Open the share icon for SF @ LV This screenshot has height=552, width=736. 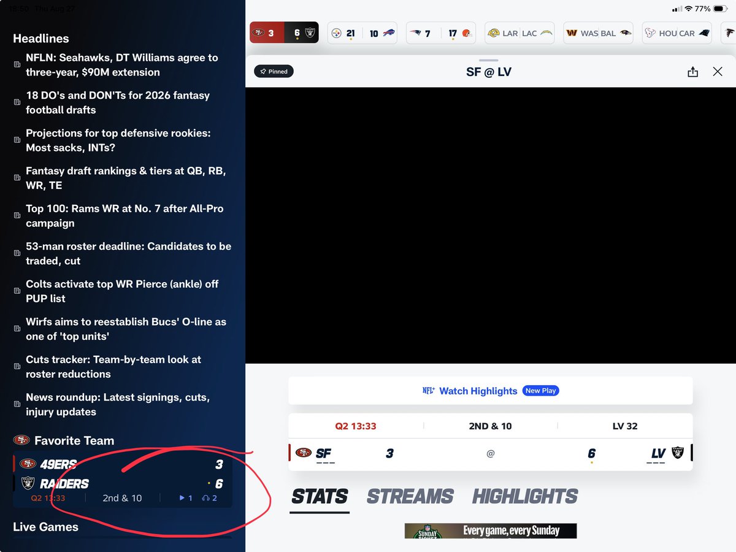pyautogui.click(x=692, y=72)
